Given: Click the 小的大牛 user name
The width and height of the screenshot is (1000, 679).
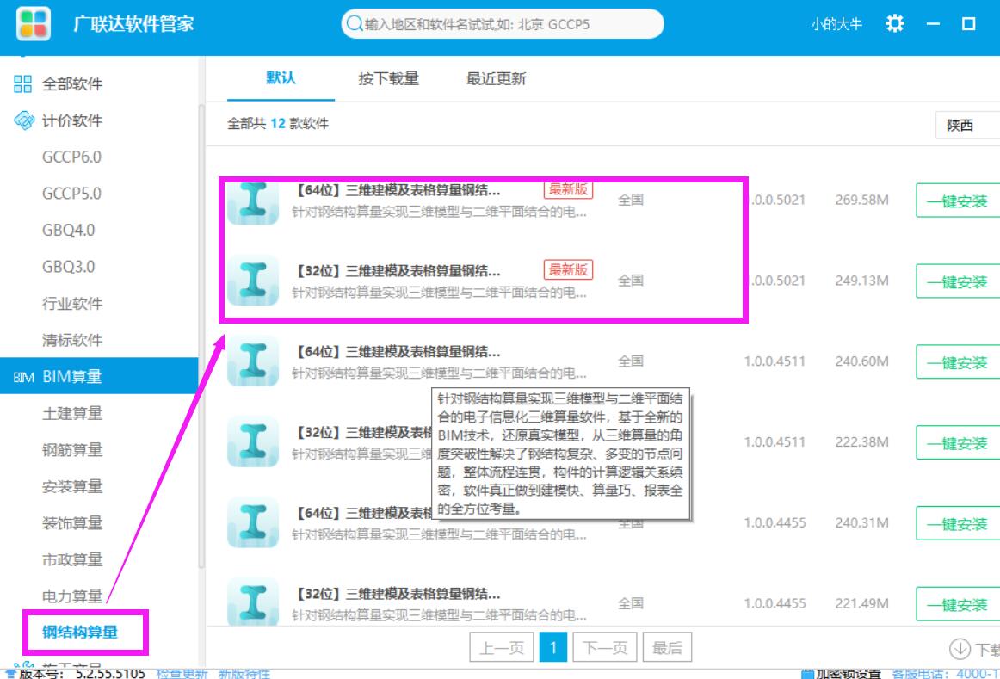Looking at the screenshot, I should [836, 24].
